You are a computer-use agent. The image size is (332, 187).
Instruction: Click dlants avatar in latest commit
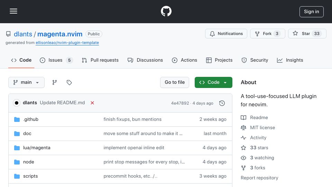point(17,103)
